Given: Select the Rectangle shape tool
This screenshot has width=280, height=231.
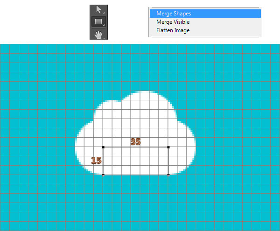Looking at the screenshot, I should 98,21.
